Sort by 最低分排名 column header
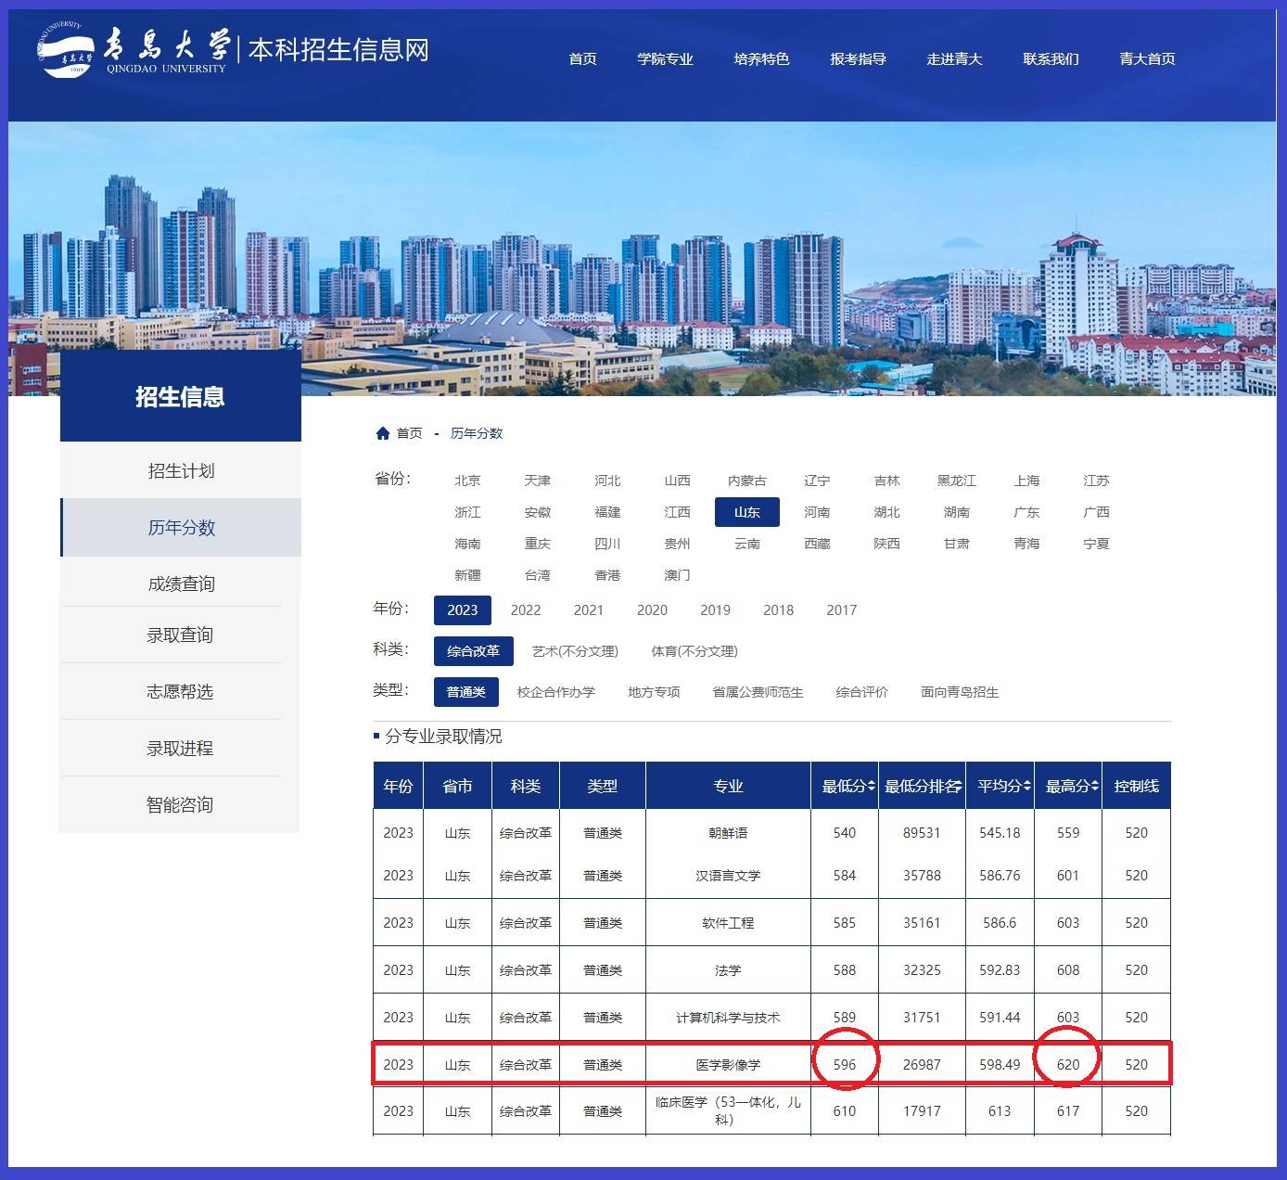This screenshot has width=1287, height=1180. click(922, 787)
